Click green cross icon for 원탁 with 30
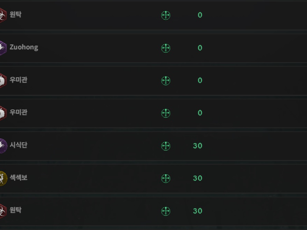The height and width of the screenshot is (230, 307). (165, 211)
